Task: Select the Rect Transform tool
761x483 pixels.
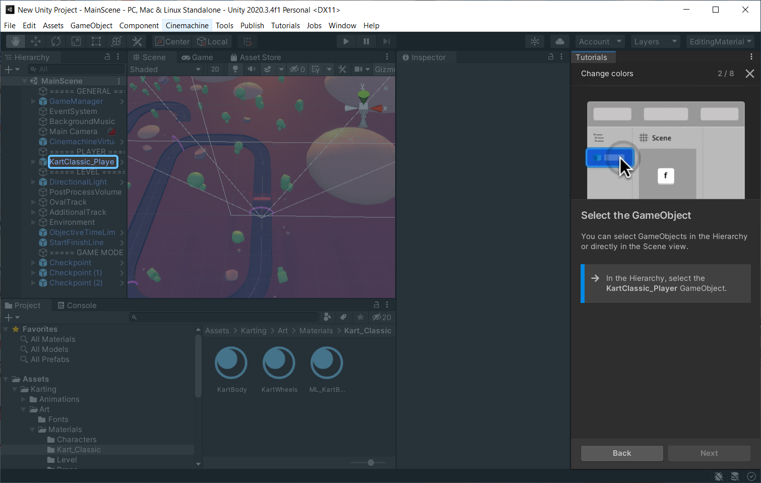Action: click(96, 41)
